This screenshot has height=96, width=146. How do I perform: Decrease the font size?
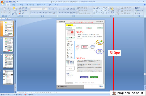click(52, 9)
